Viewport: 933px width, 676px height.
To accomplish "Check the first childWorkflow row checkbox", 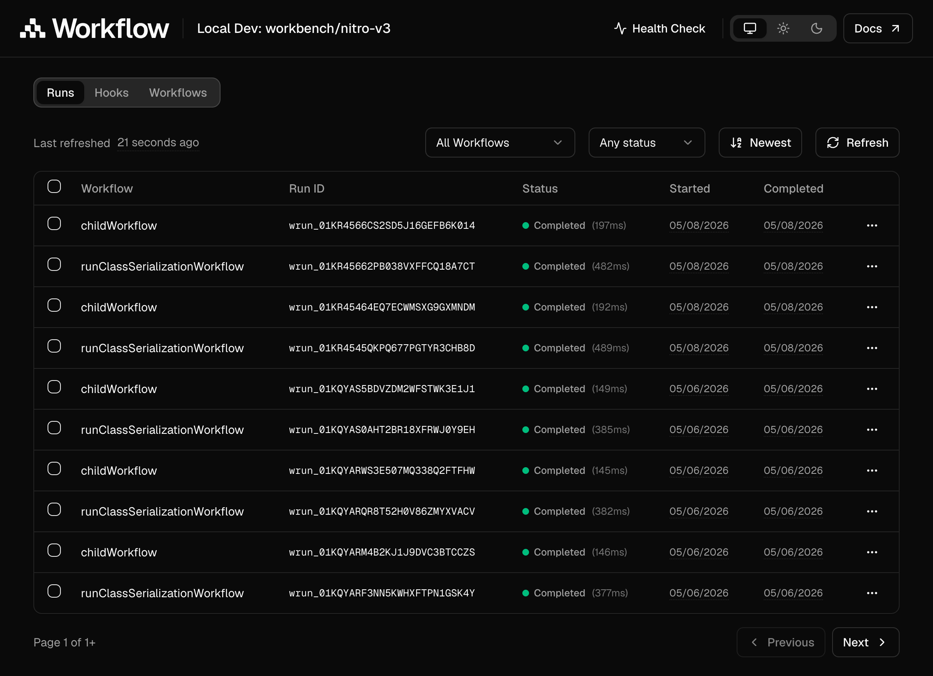I will point(54,224).
